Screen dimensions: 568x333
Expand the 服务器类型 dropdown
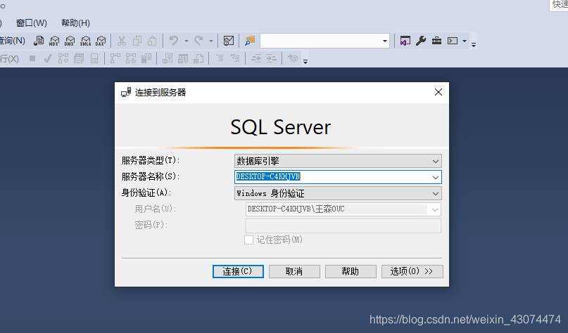coord(436,162)
